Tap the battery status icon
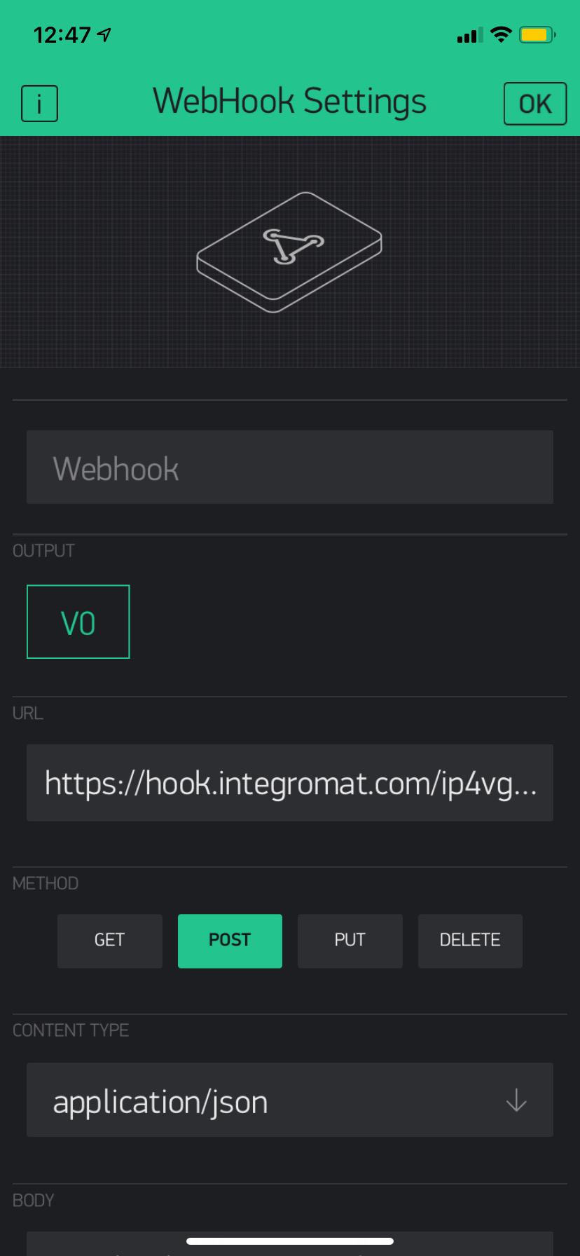This screenshot has height=1256, width=580. pos(537,34)
